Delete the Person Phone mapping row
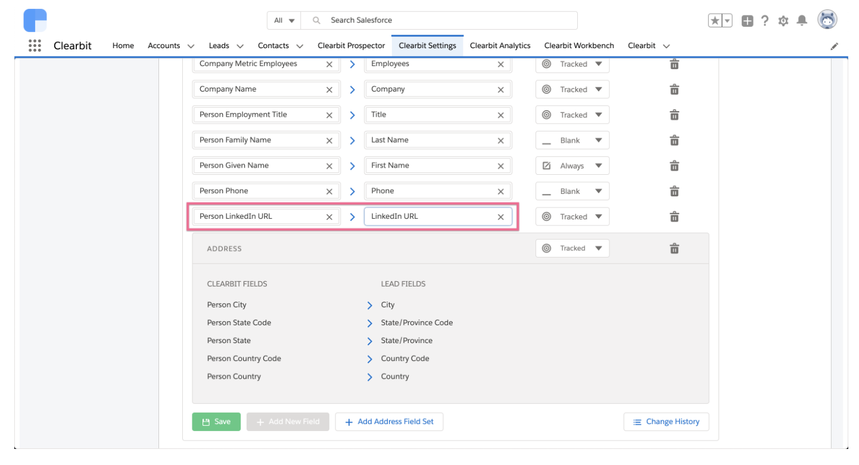Image resolution: width=859 pixels, height=465 pixels. [674, 191]
